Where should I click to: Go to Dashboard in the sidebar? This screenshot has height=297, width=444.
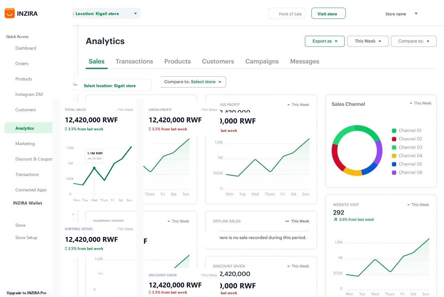point(26,48)
